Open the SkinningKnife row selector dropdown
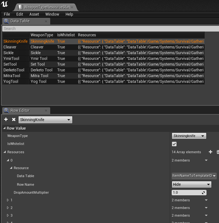This screenshot has height=223, width=219. pos(45,120)
